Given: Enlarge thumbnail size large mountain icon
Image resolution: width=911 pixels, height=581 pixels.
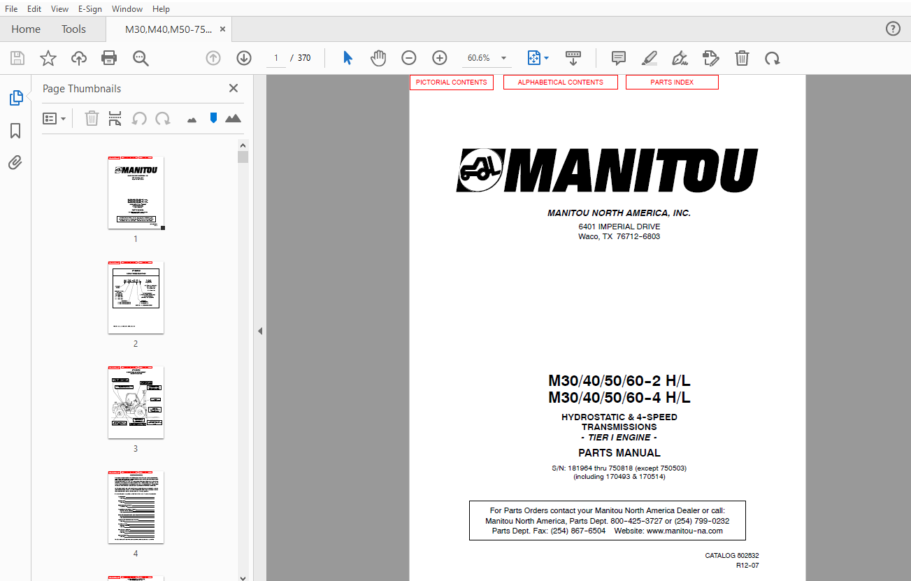Looking at the screenshot, I should [x=233, y=118].
